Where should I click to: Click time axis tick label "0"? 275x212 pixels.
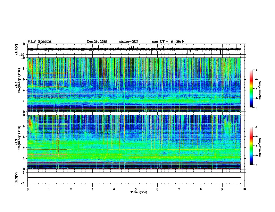point(27,189)
